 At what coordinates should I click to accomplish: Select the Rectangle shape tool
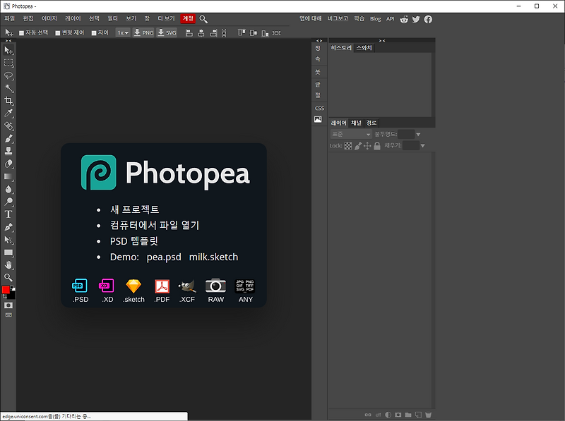pyautogui.click(x=8, y=252)
